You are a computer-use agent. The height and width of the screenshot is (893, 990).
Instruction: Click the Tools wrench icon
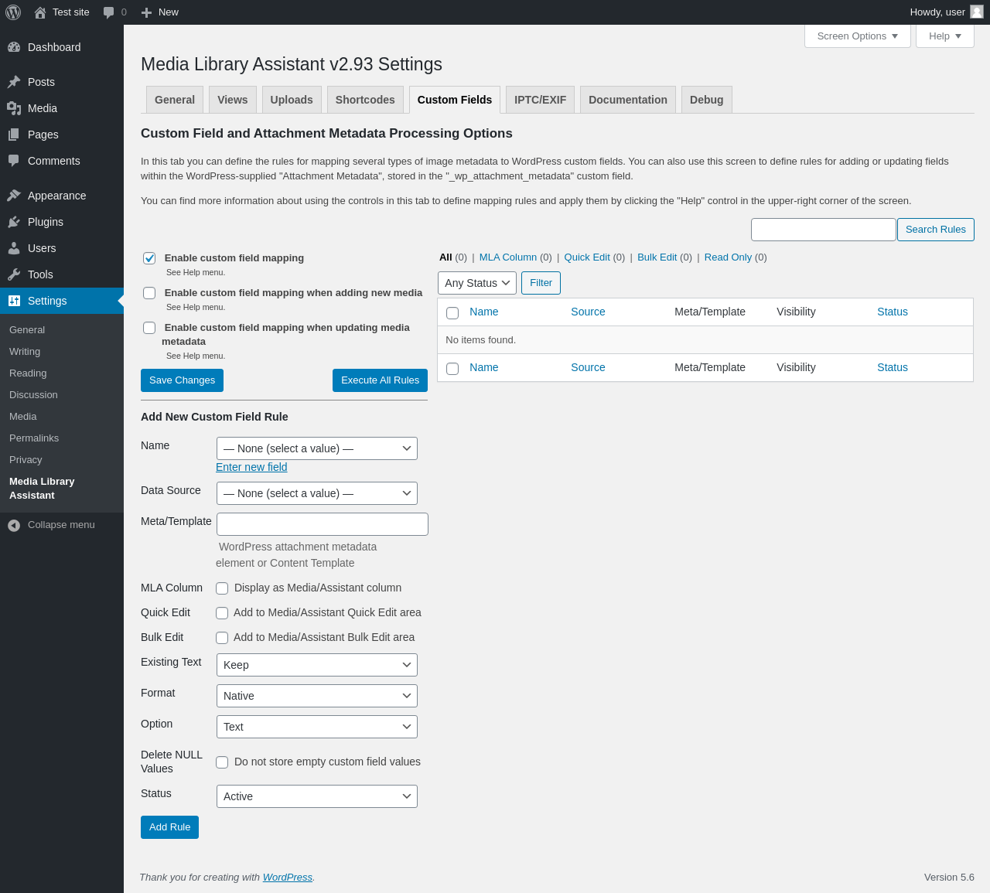click(x=14, y=274)
